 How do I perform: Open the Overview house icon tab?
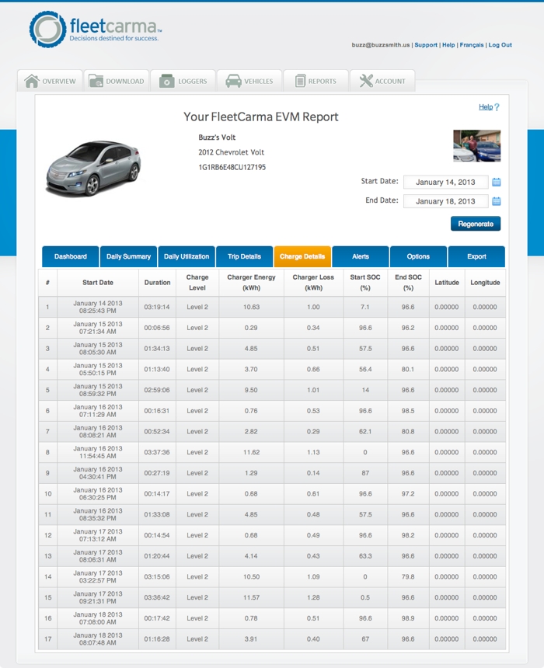click(32, 81)
